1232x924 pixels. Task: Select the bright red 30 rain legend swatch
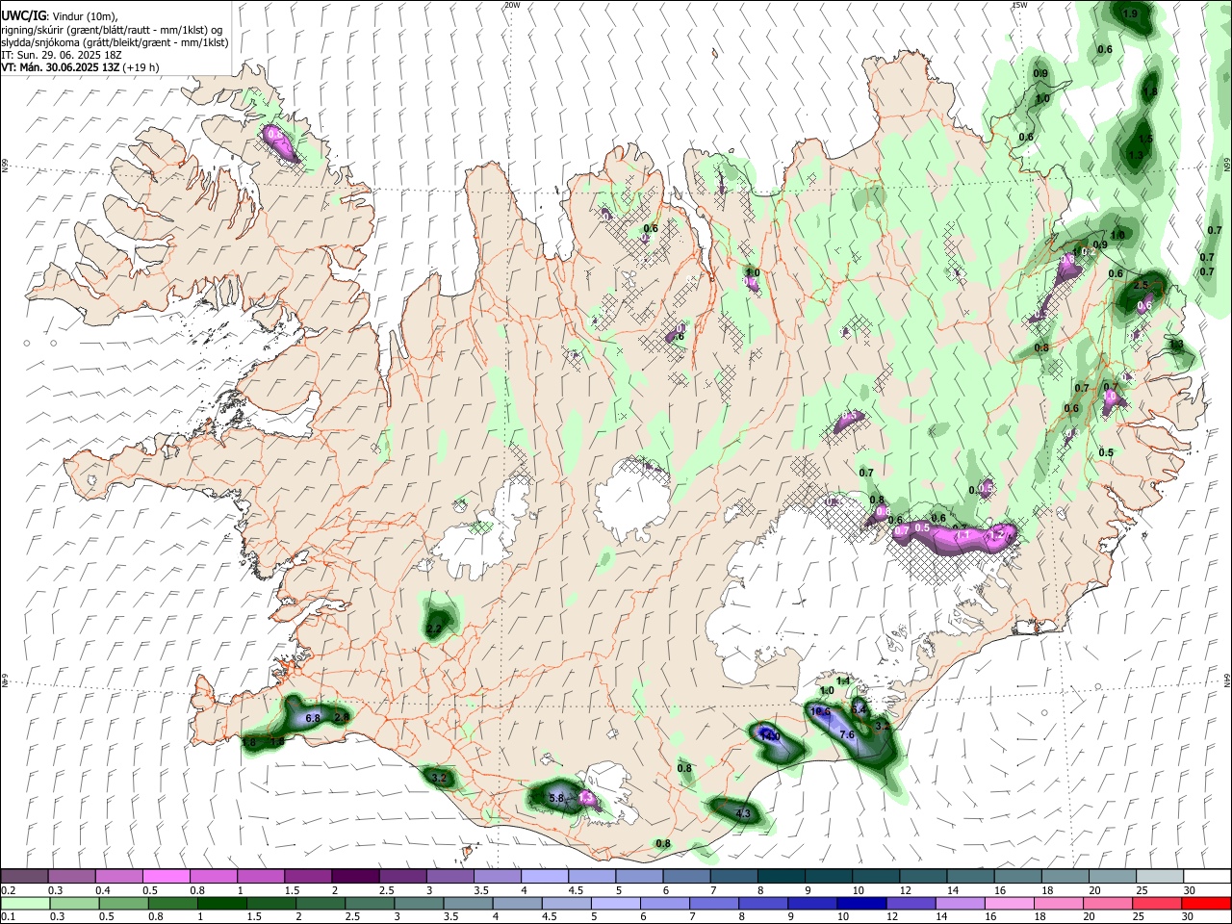pyautogui.click(x=1207, y=903)
